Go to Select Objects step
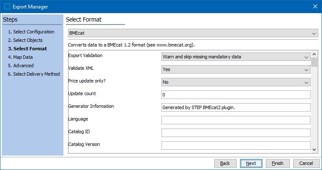The image size is (322, 170). point(25,40)
